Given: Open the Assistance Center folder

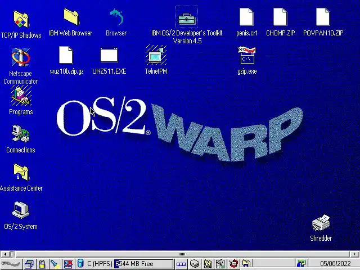Looking at the screenshot, I should click(21, 172).
